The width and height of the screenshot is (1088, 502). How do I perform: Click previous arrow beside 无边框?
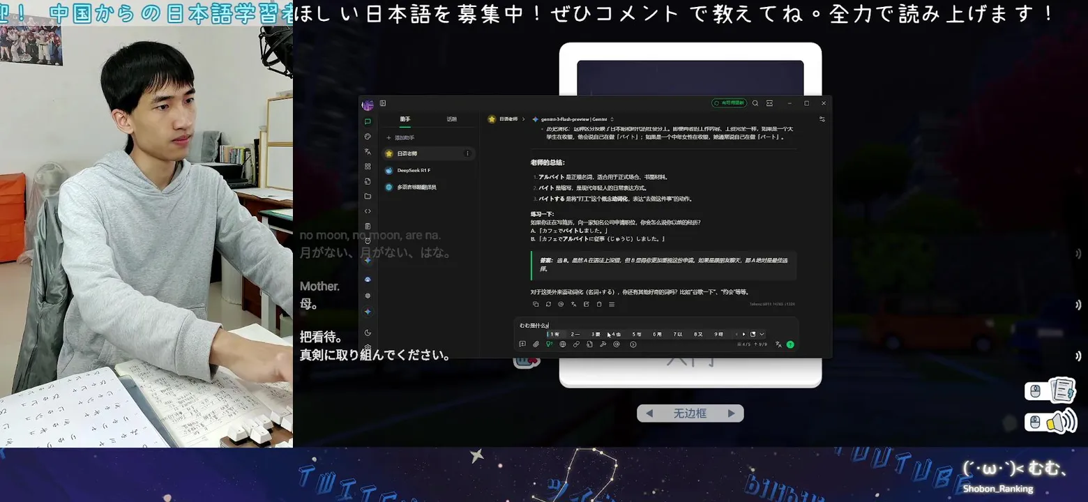coord(649,413)
